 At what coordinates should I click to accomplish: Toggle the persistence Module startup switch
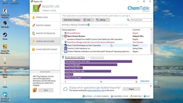[63, 39]
